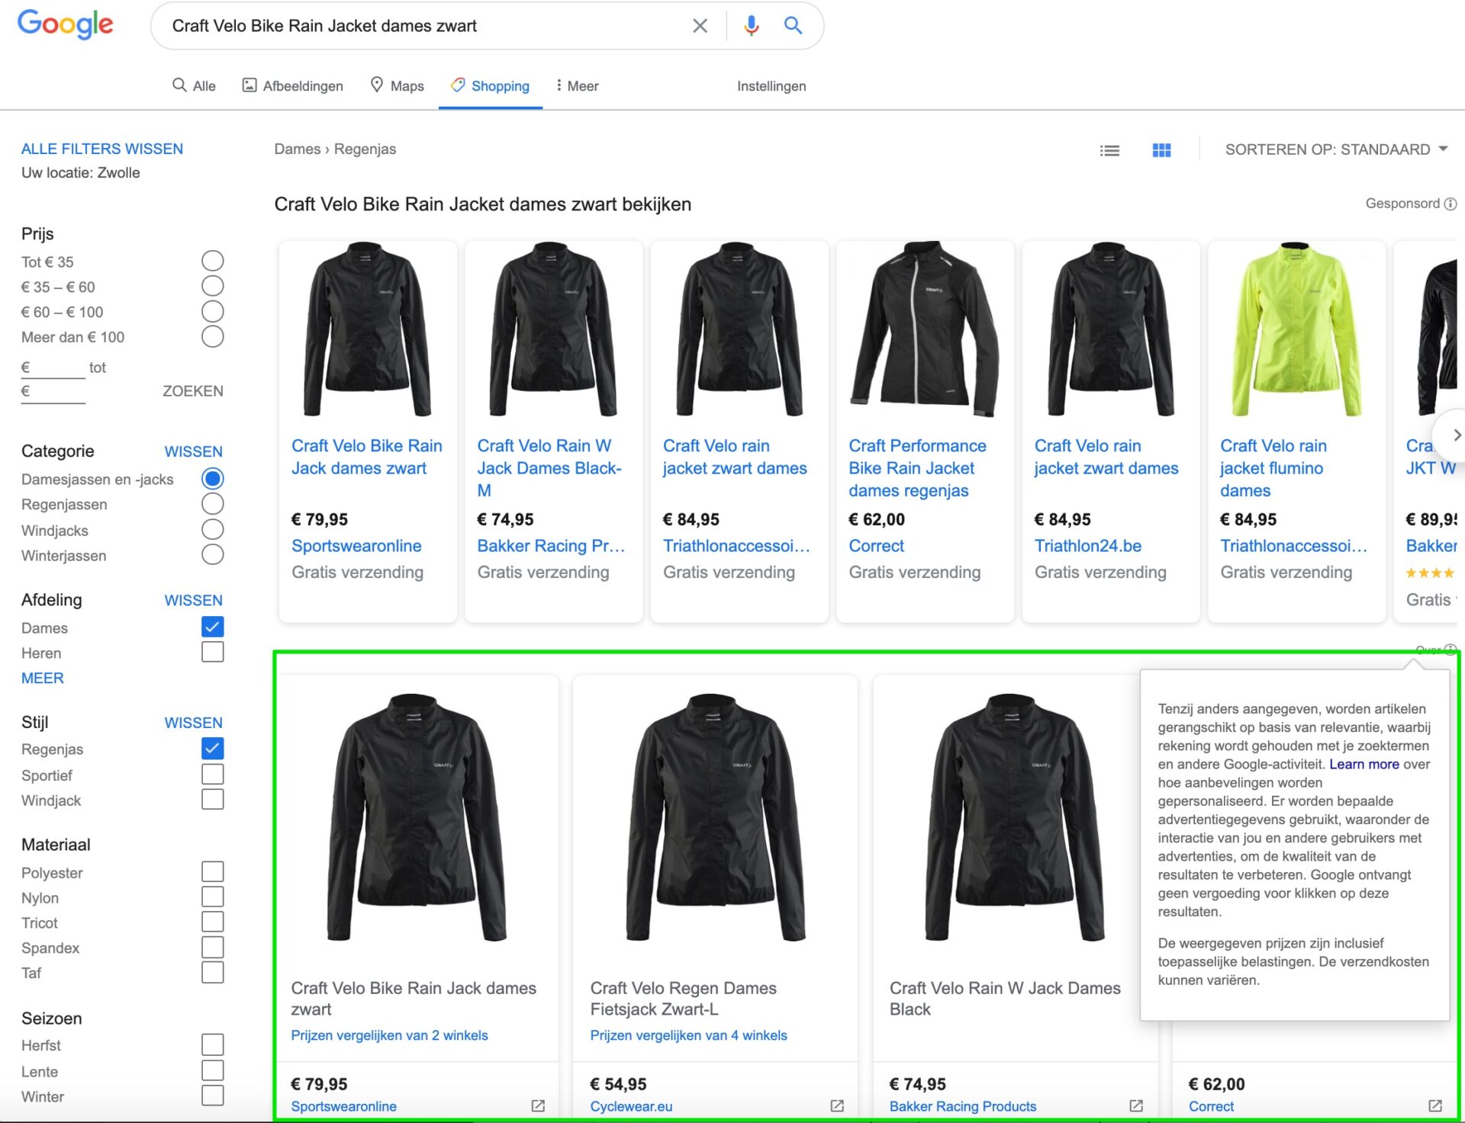Click the blue search magnifier icon

(x=793, y=26)
